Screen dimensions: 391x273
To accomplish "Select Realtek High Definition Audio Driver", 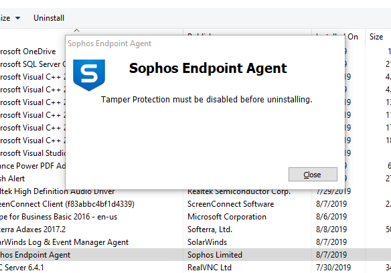I will tap(58, 191).
